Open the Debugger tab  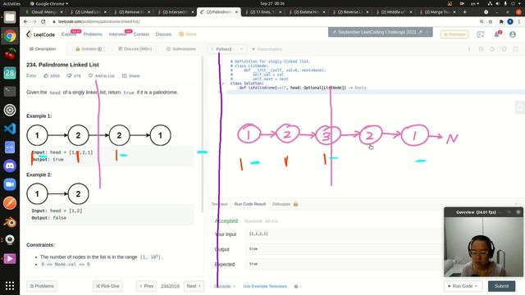pos(285,204)
